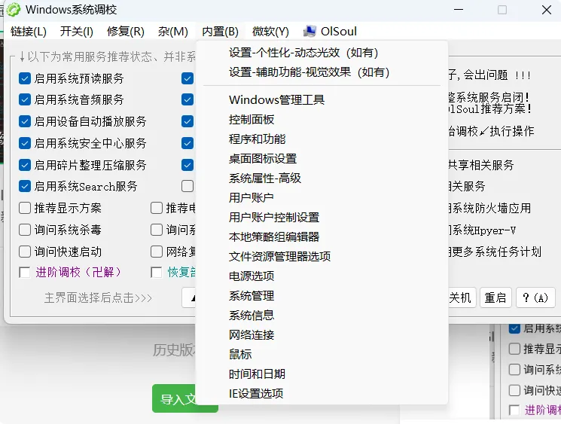Tick the 进阶调校（卍解） checkbox

(25, 273)
